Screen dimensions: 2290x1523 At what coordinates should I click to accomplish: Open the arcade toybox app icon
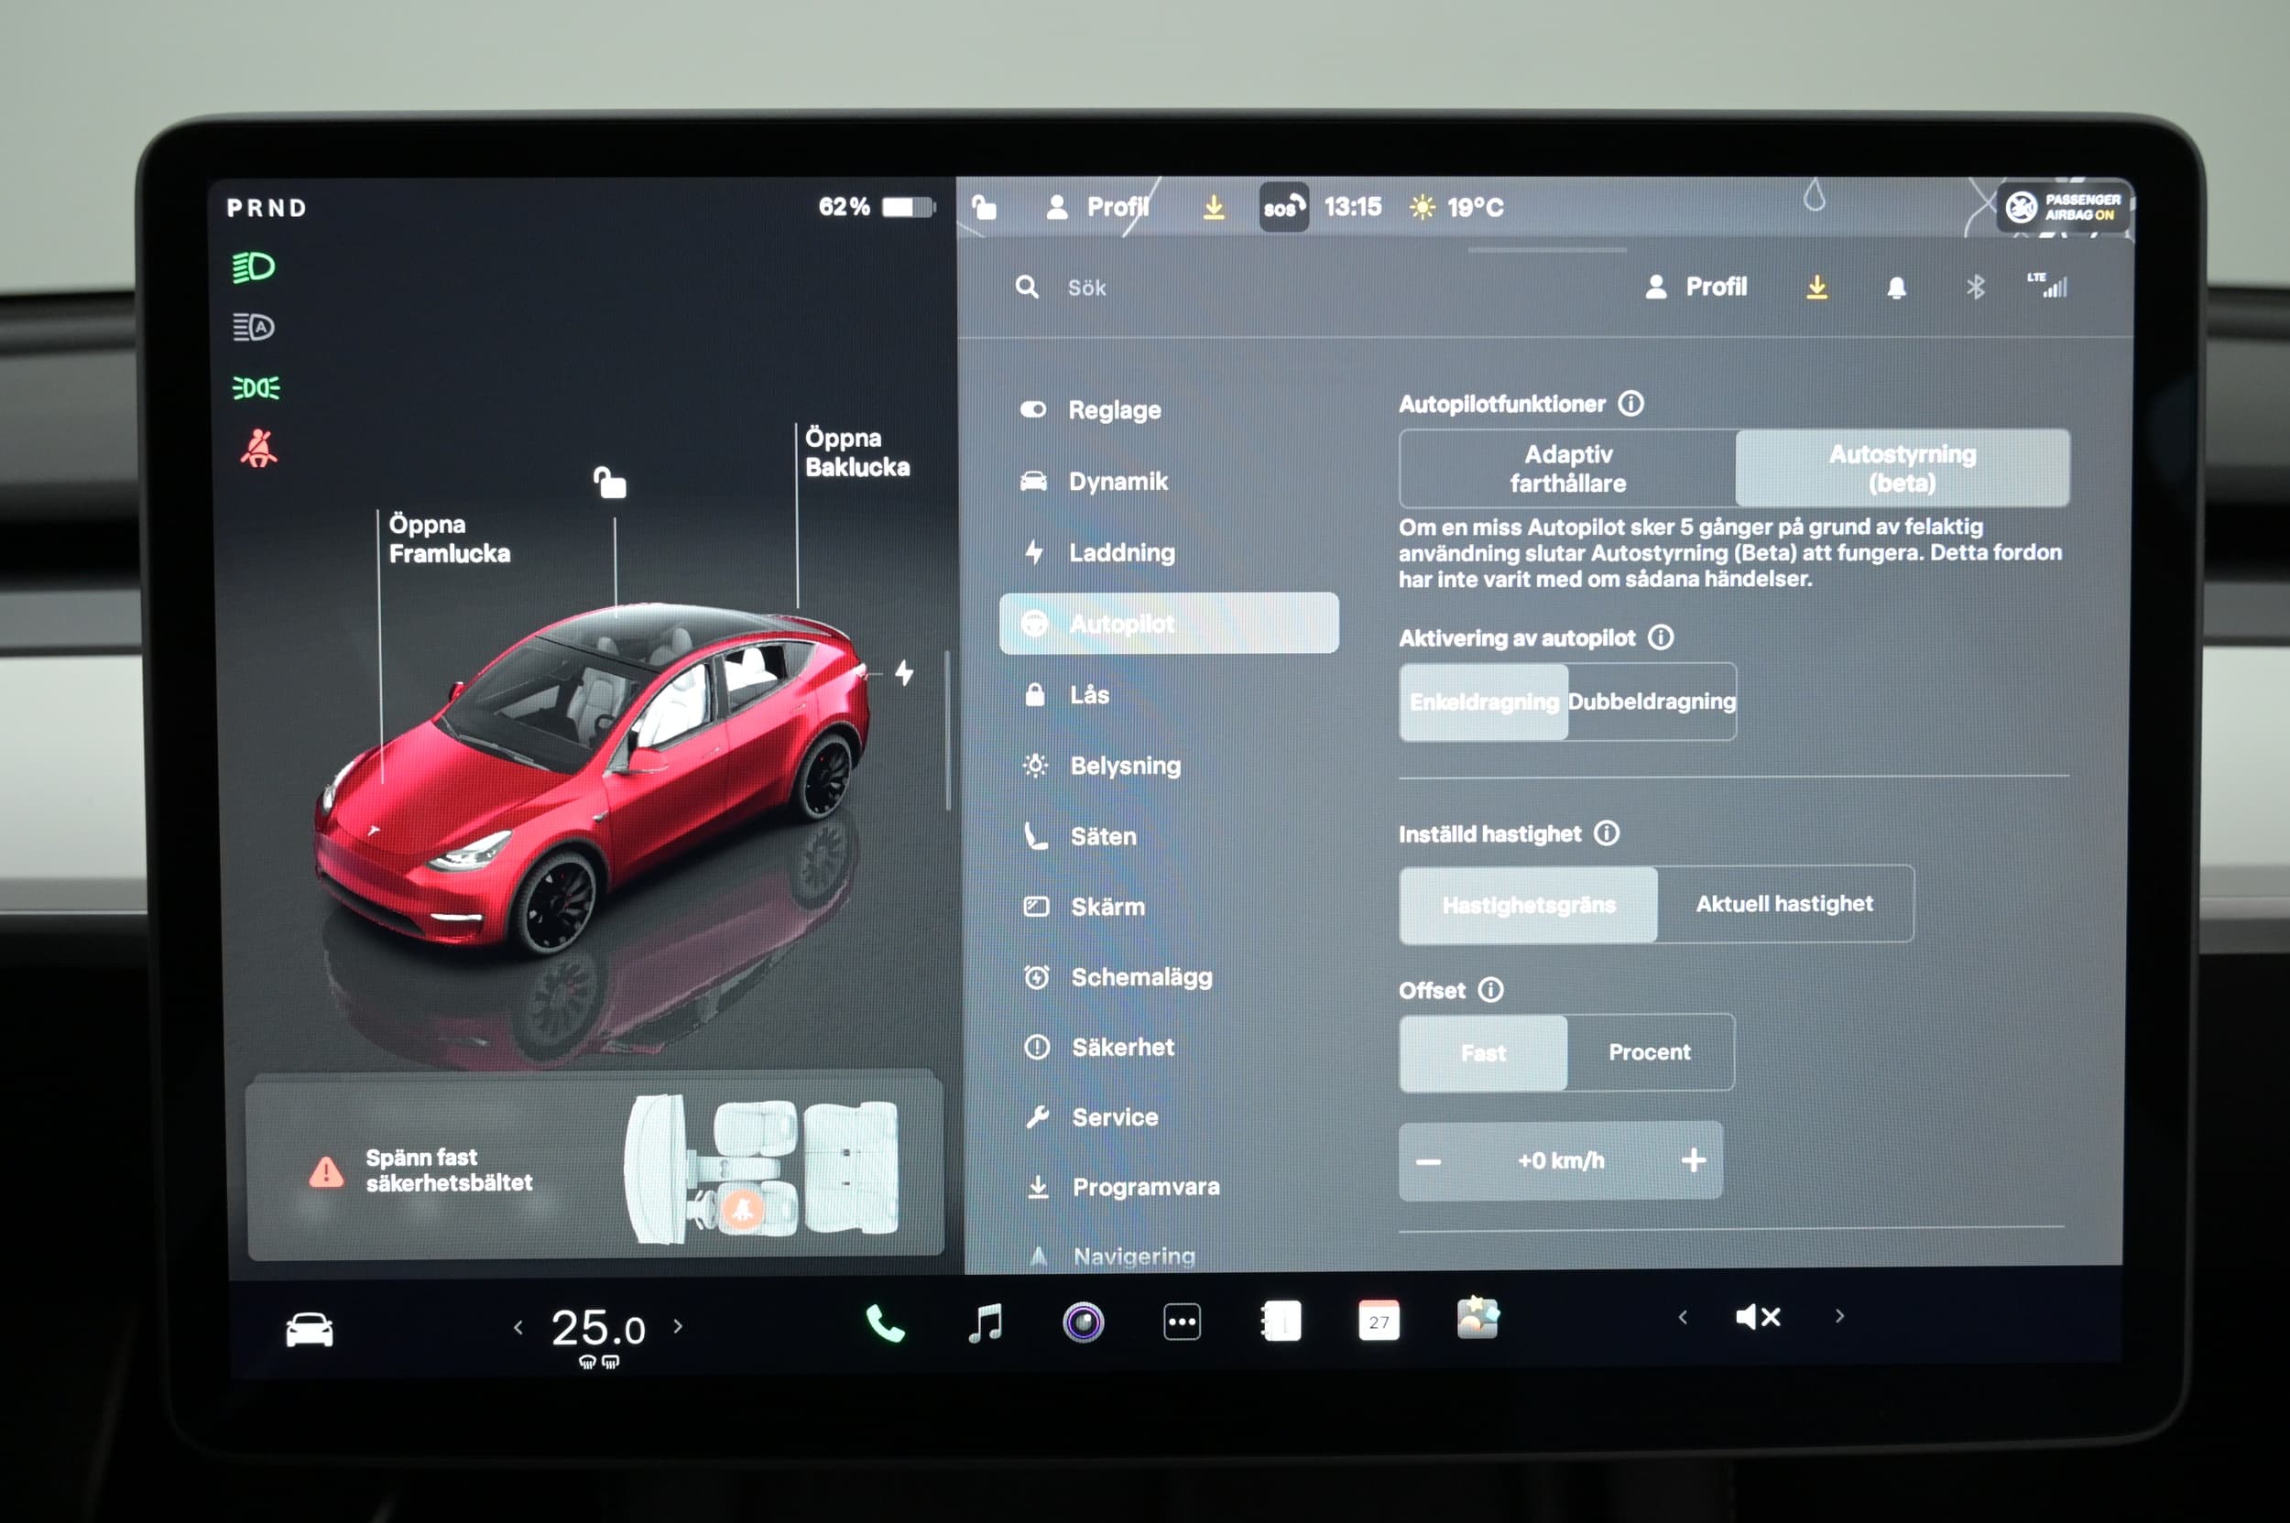click(x=1478, y=1319)
